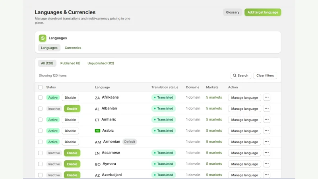Show the Unpublished (112) filter tab

(101, 63)
